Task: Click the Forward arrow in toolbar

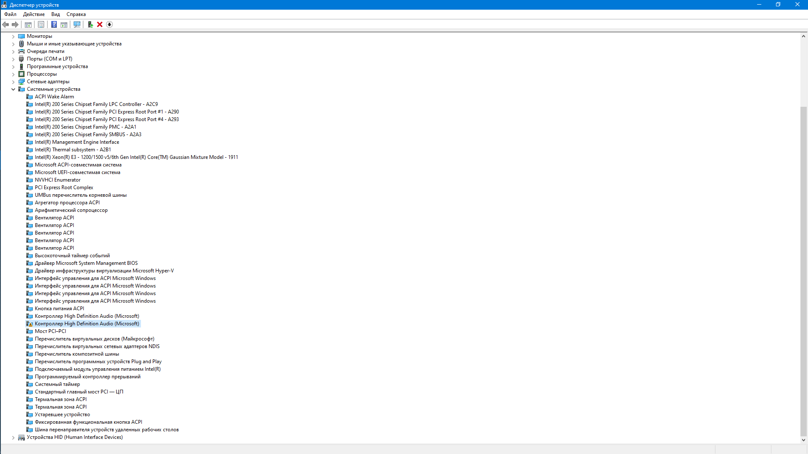Action: point(15,24)
